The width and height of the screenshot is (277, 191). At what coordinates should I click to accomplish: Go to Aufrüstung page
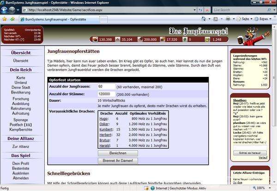click(x=21, y=114)
